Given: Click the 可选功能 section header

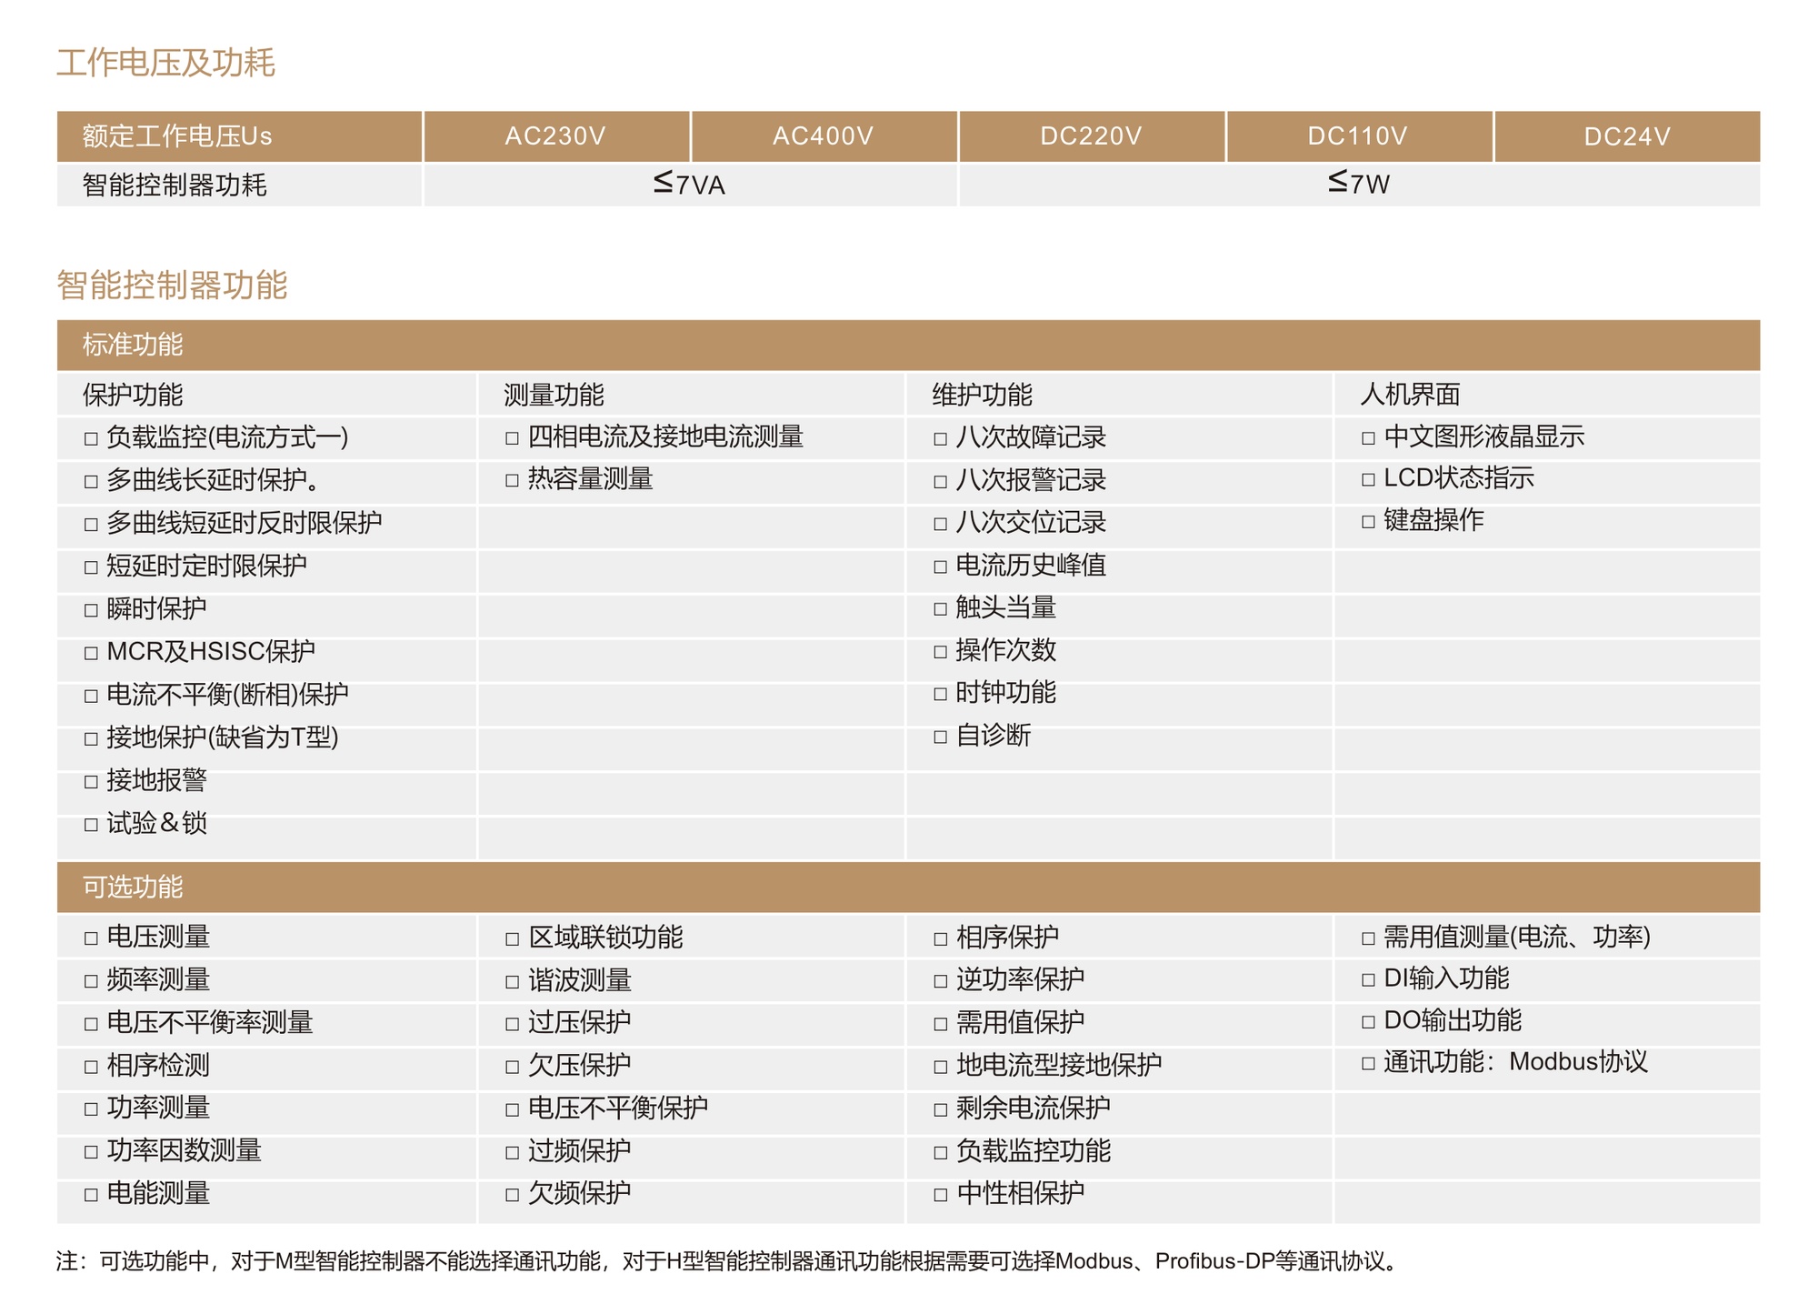Looking at the screenshot, I should point(133,887).
